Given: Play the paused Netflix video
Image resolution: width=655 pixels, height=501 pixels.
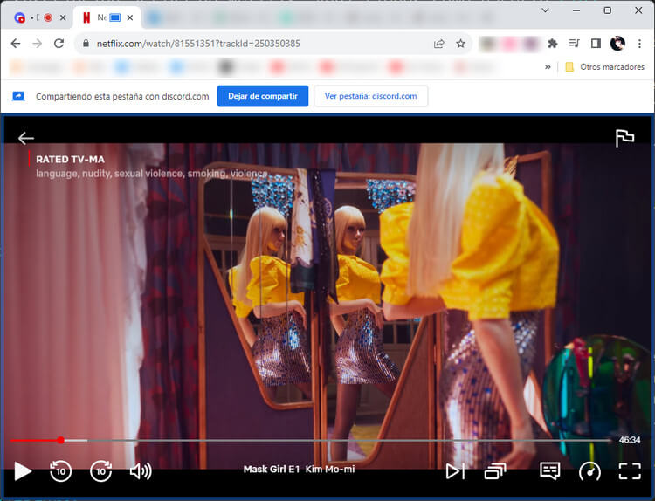Looking at the screenshot, I should click(23, 471).
